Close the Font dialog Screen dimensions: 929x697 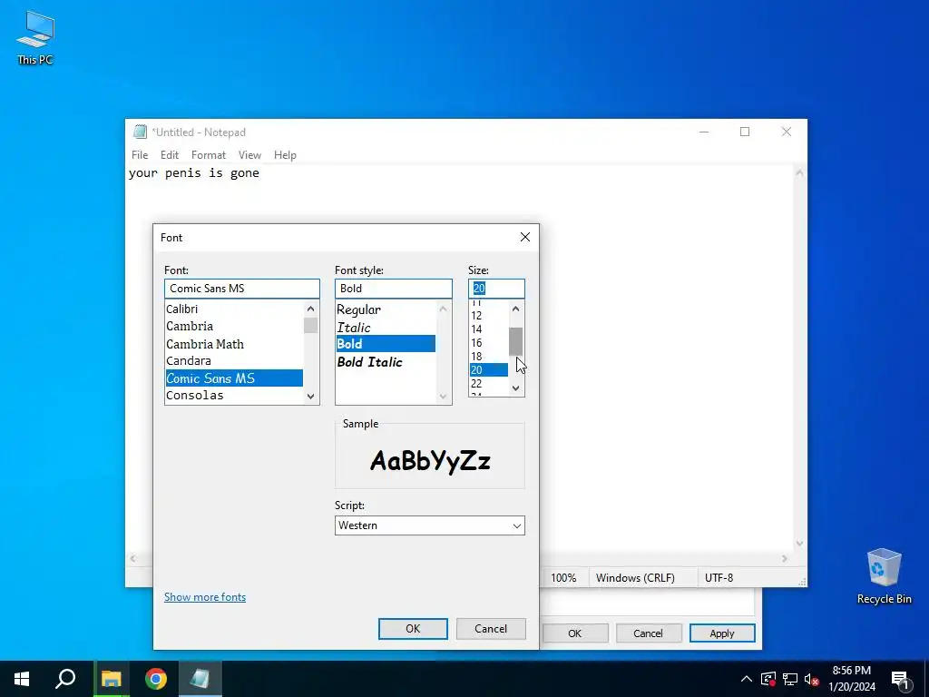(x=525, y=237)
